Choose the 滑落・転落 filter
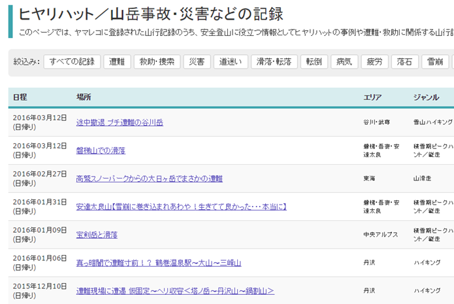 coord(274,62)
